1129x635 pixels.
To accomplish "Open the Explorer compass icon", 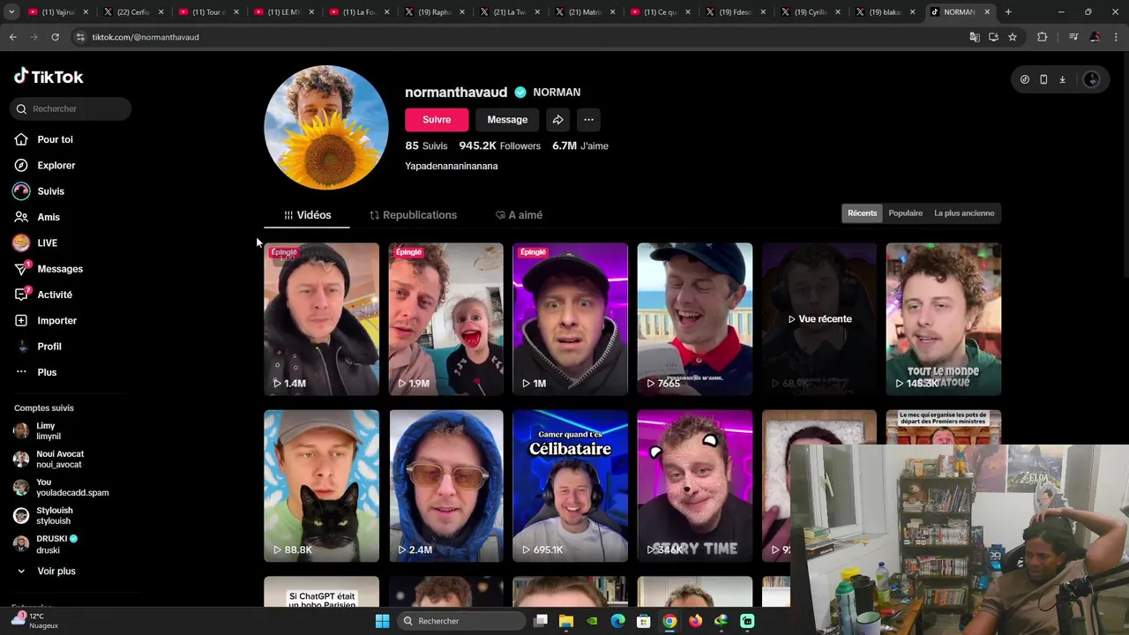I will tap(21, 165).
